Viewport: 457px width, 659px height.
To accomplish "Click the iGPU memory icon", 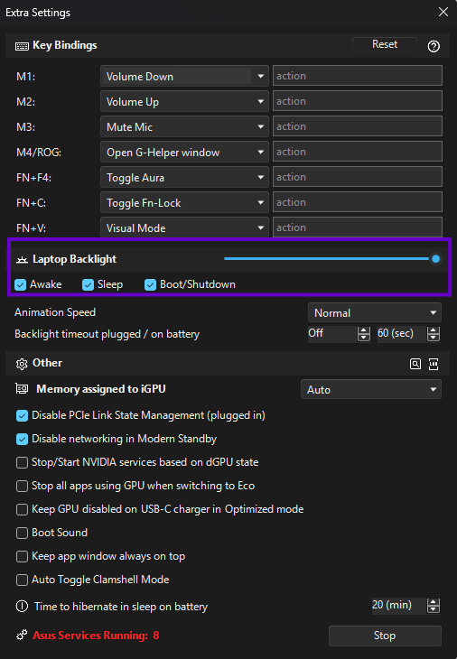I will click(x=22, y=389).
